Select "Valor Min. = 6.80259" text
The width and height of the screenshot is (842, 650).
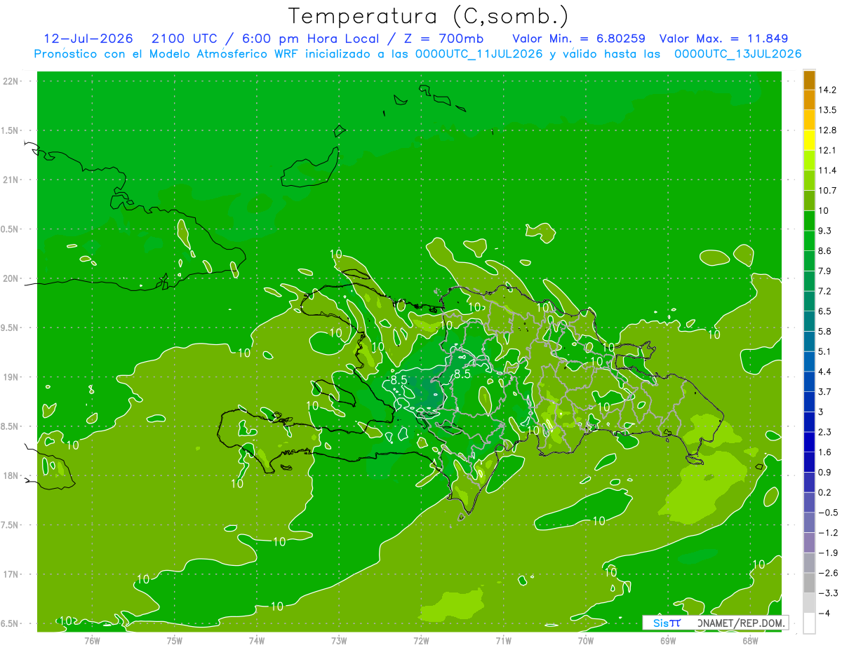pyautogui.click(x=579, y=39)
